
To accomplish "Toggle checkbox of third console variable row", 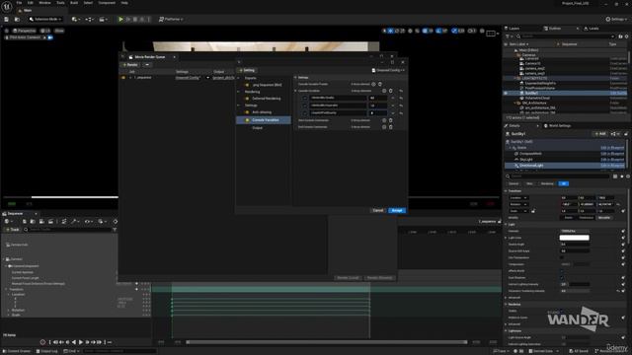I will point(305,113).
